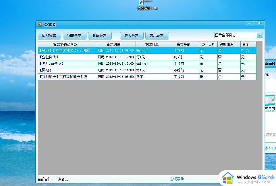Screen dimensions: 276x186
Task: Import memos via 导入备忘
Action: click(132, 35)
